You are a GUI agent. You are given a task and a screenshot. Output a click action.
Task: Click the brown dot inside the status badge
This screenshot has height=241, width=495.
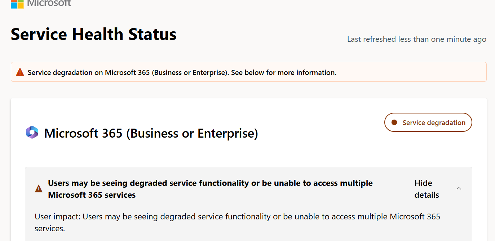pos(394,122)
